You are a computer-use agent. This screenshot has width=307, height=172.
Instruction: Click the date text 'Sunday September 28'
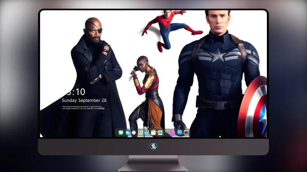(x=84, y=100)
